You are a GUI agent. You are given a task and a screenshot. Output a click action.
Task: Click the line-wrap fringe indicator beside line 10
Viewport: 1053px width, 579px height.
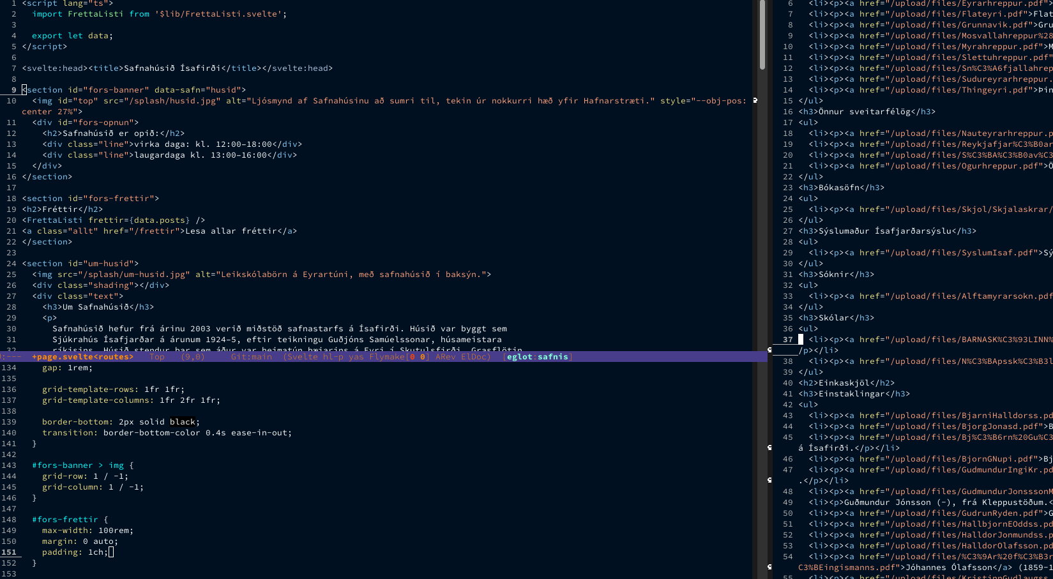tap(755, 100)
